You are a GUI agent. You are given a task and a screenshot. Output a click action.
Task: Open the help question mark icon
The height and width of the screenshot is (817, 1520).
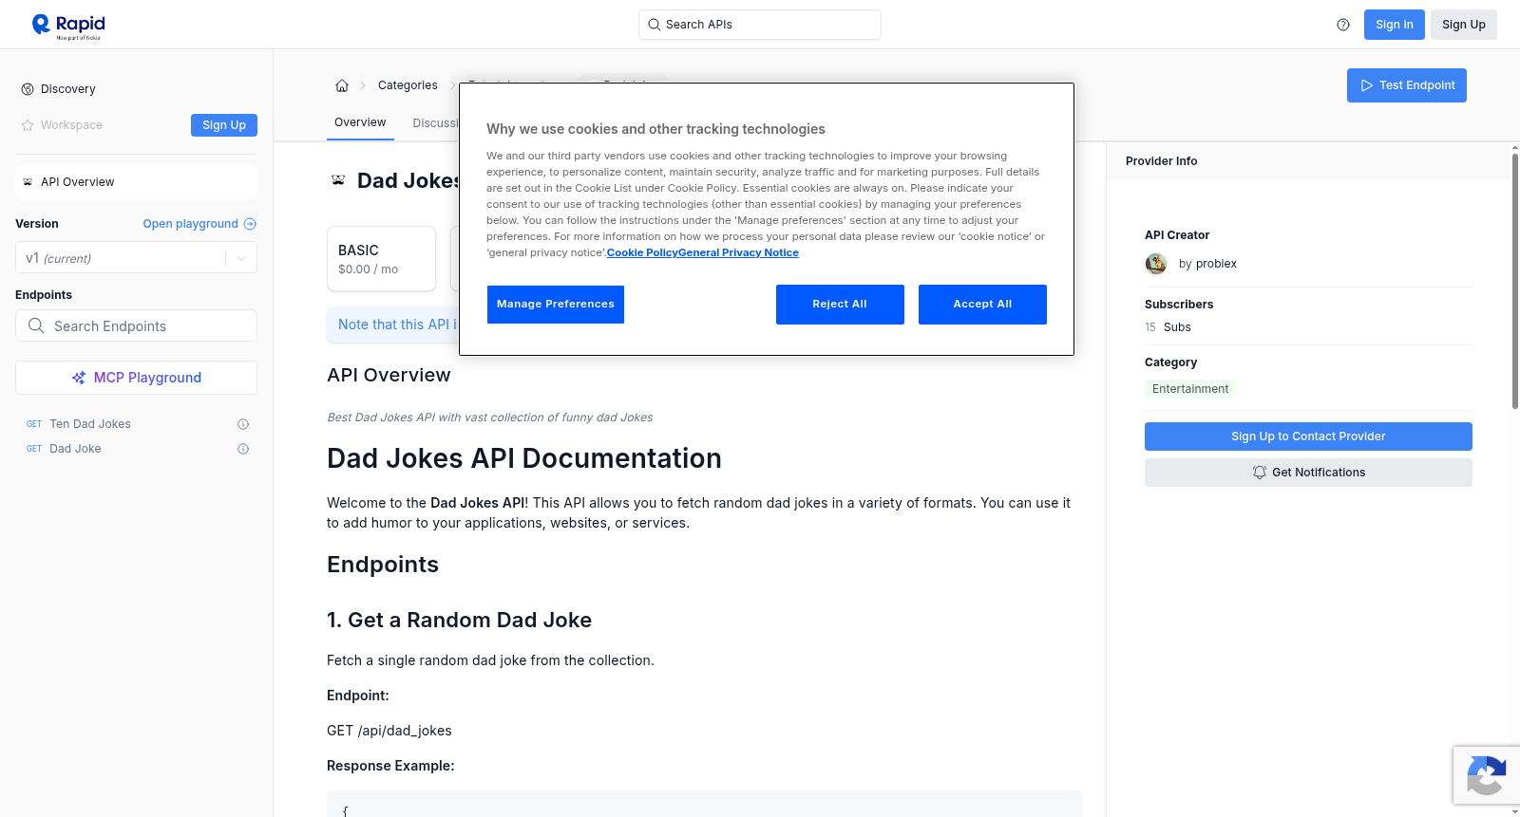1343,25
